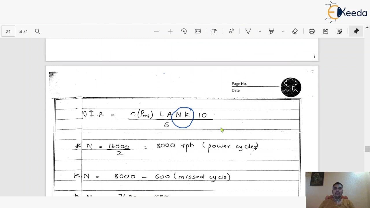Click the presenter webcam video thumbnail
The width and height of the screenshot is (370, 208).
[338, 190]
